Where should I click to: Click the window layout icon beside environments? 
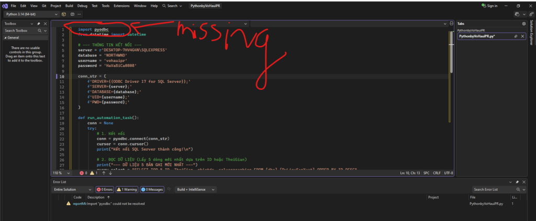tap(72, 14)
